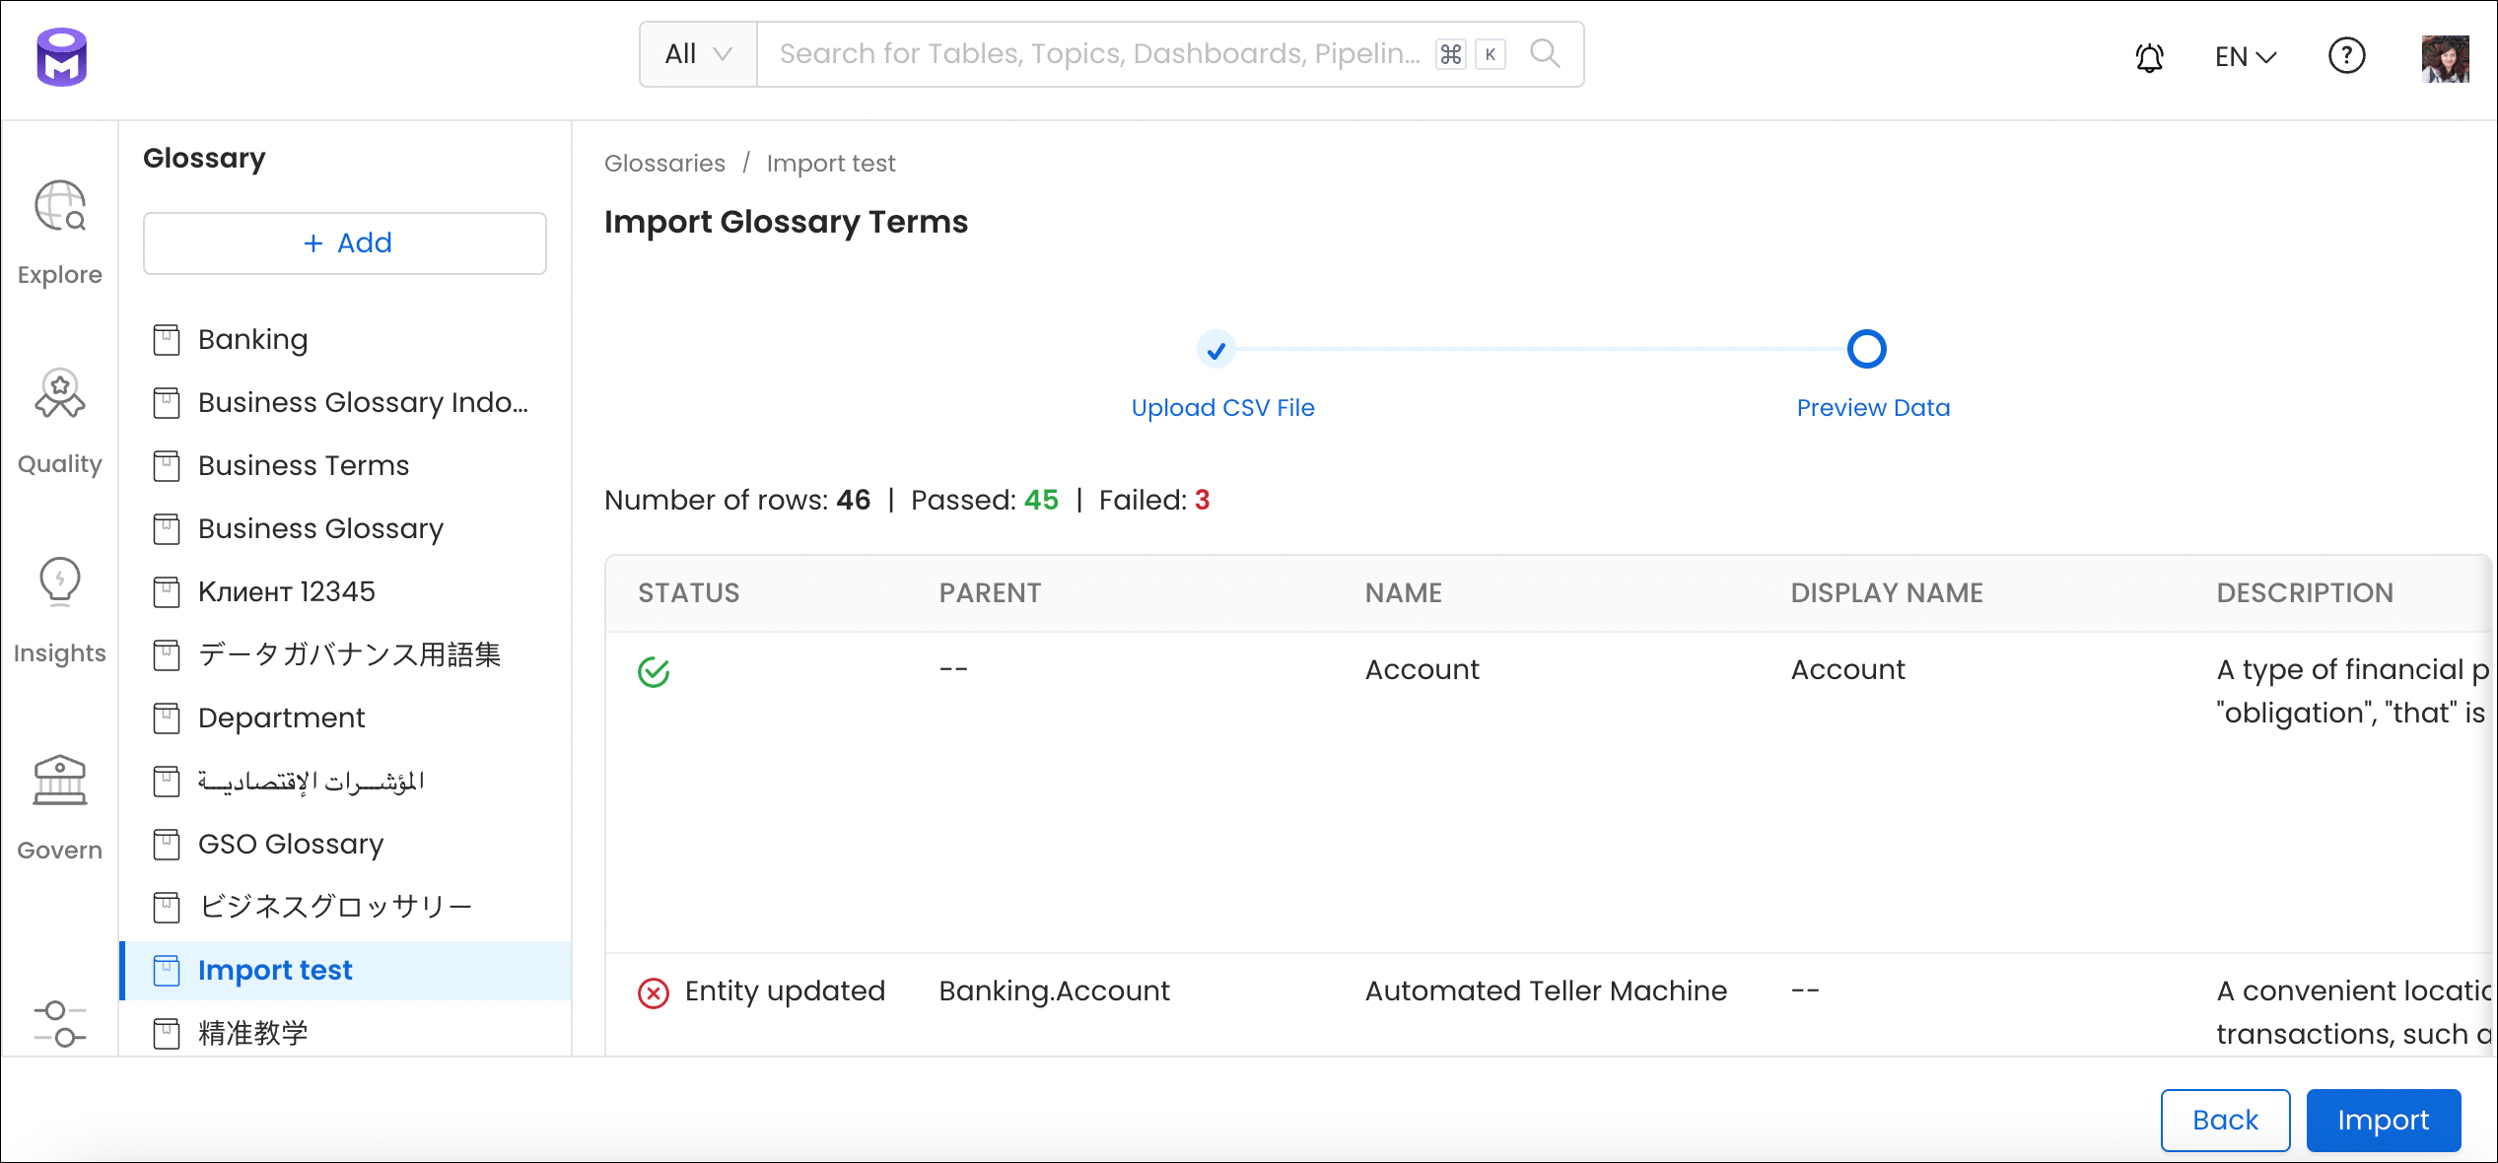
Task: Toggle the failed status icon on Automated Teller Machine
Action: coord(654,991)
